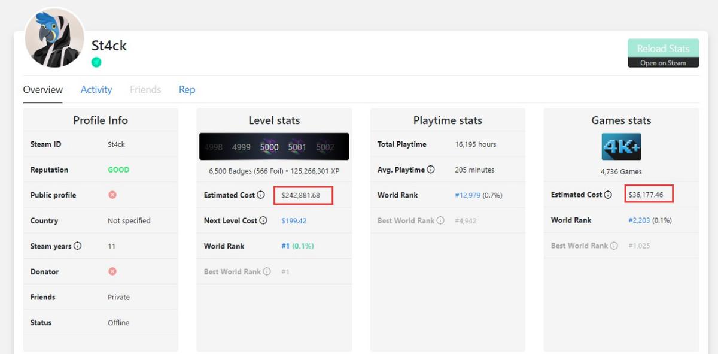The image size is (718, 354).
Task: Click the red X beside Public profile
Action: tap(111, 195)
